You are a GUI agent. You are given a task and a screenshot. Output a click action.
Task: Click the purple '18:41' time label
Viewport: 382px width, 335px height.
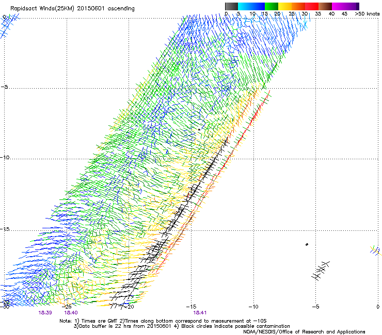[200, 313]
